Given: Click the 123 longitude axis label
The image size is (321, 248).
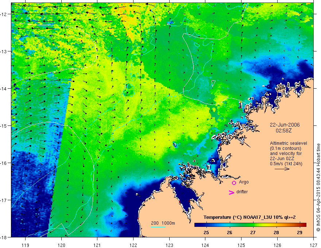Looking at the screenshot, I should 169,245.
